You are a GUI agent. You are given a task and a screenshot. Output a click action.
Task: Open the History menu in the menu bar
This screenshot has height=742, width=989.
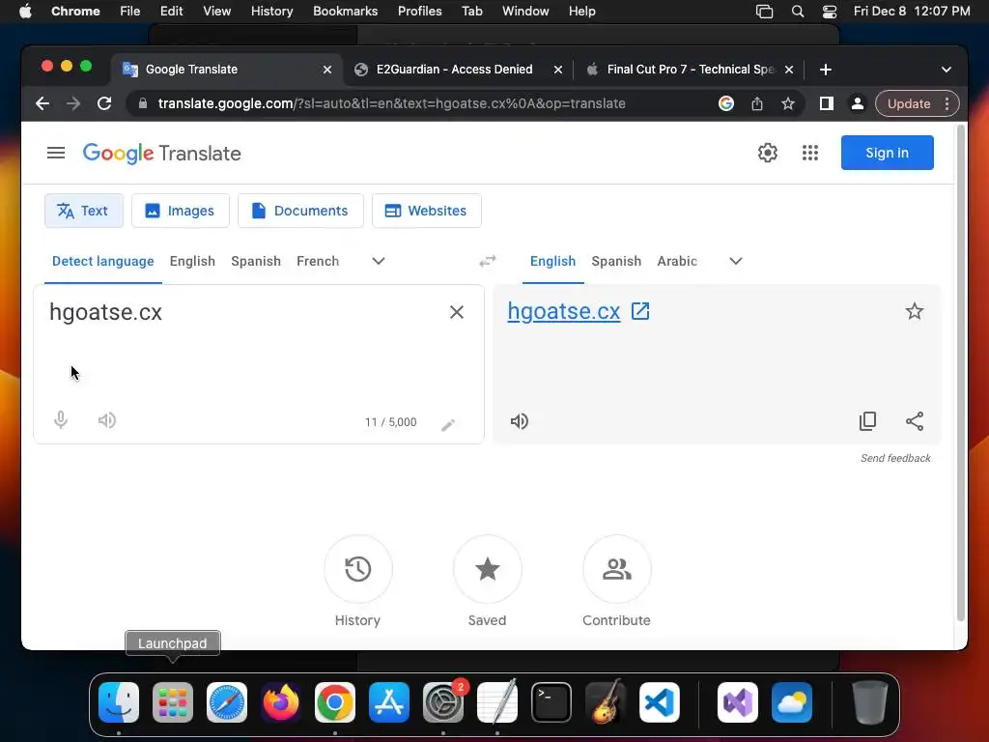click(x=271, y=12)
